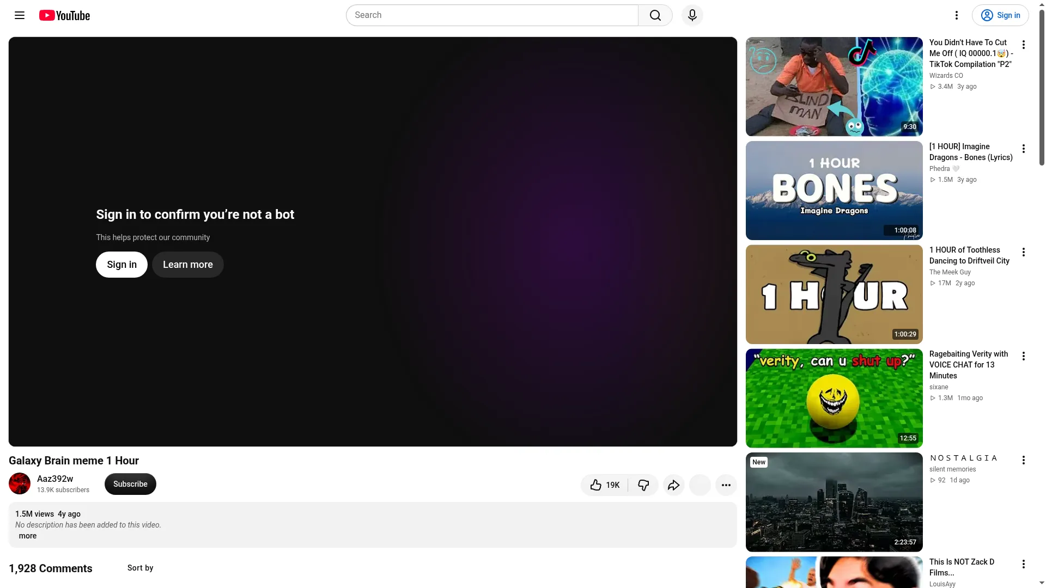Focus the Search input field

(492, 15)
